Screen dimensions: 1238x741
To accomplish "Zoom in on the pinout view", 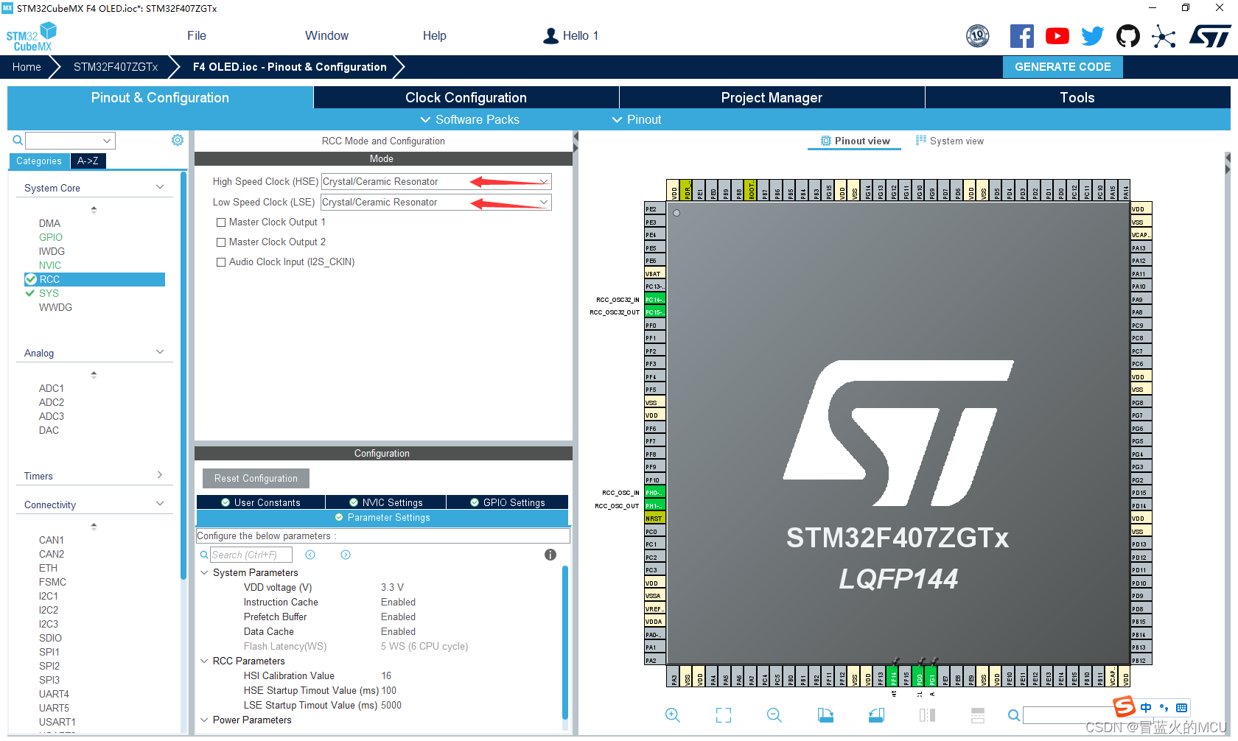I will 672,715.
